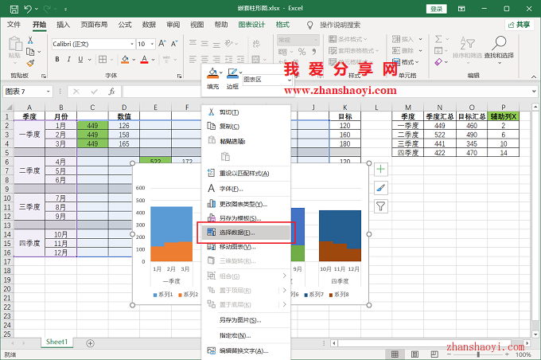
Task: Click the mini toolbar 边框 outline icon
Action: (x=232, y=73)
